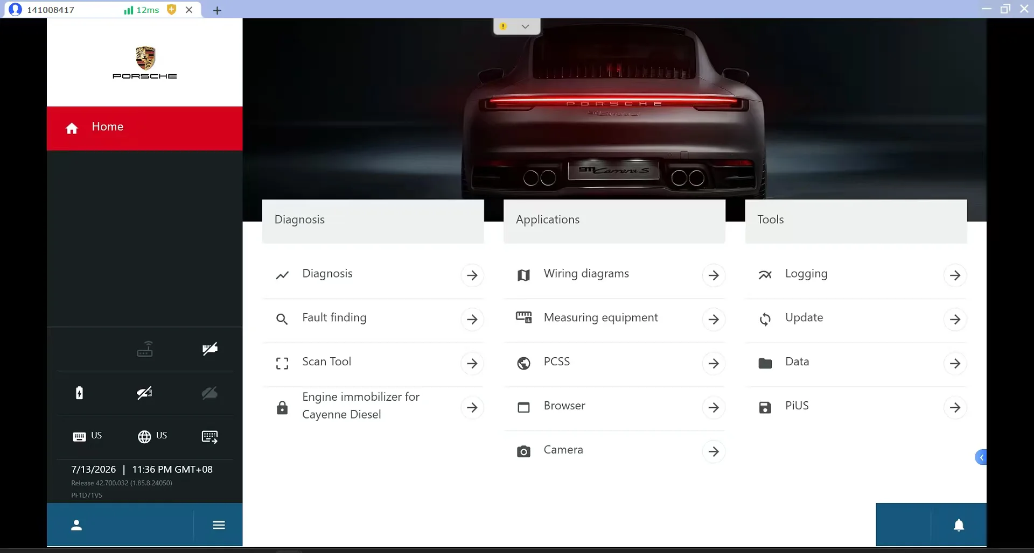Viewport: 1034px width, 553px height.
Task: Open Engine immobilizer for Cayenne Diesel
Action: click(x=373, y=407)
